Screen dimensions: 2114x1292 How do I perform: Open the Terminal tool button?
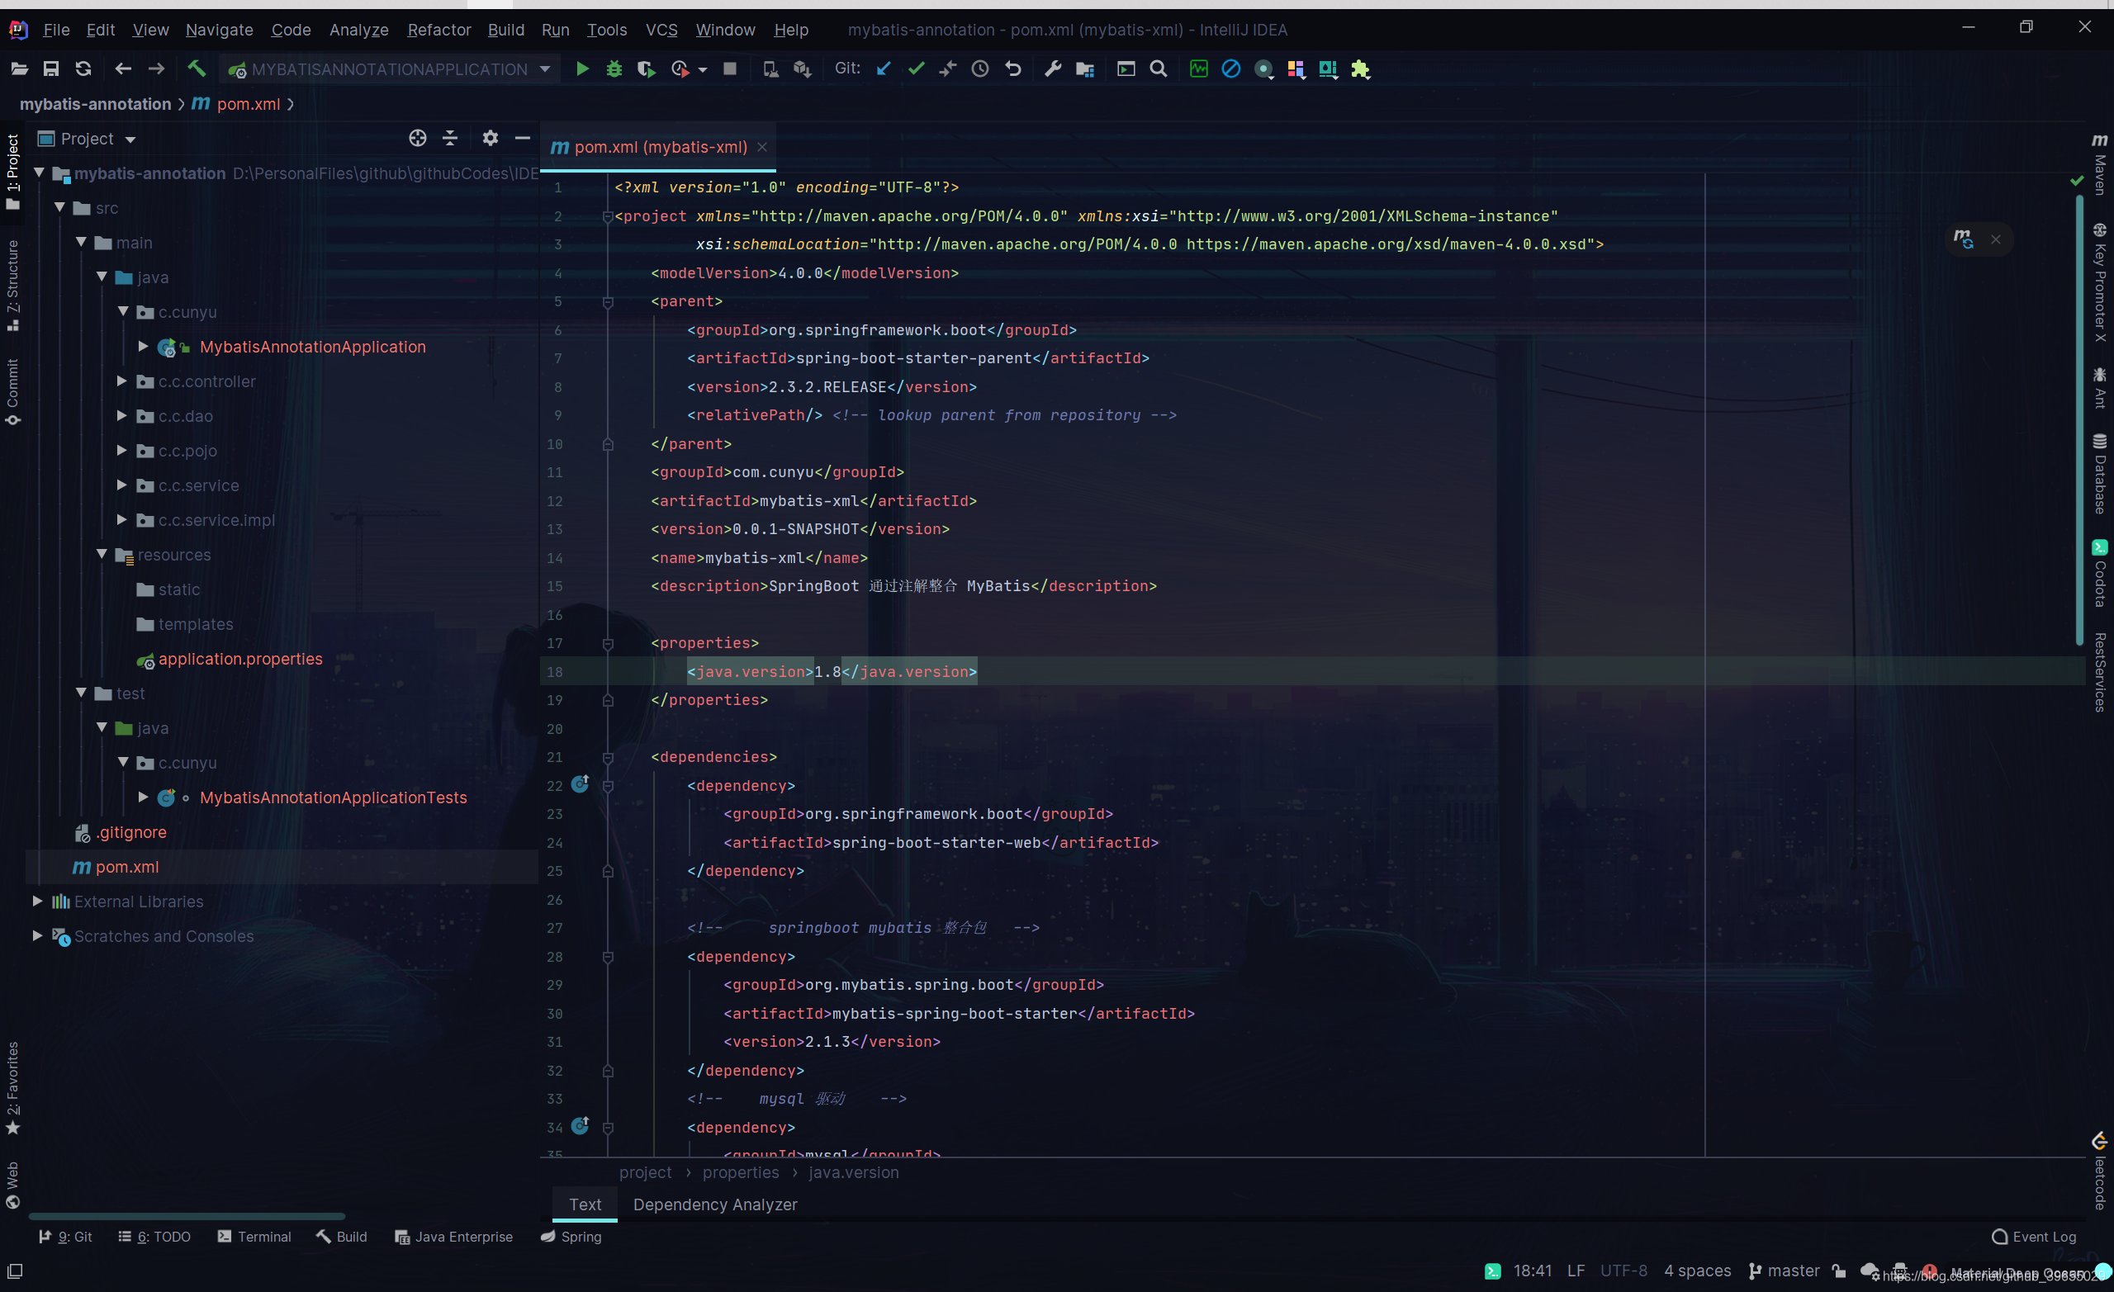255,1236
